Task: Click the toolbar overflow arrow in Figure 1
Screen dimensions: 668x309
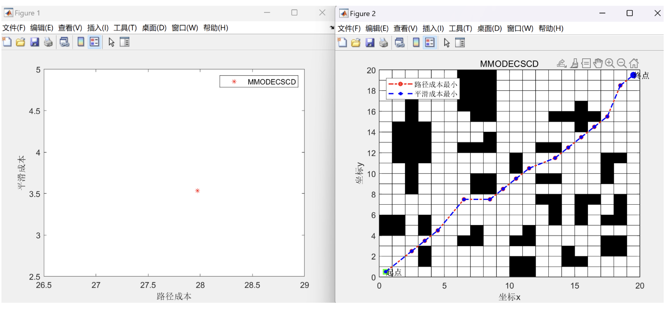Action: point(332,28)
